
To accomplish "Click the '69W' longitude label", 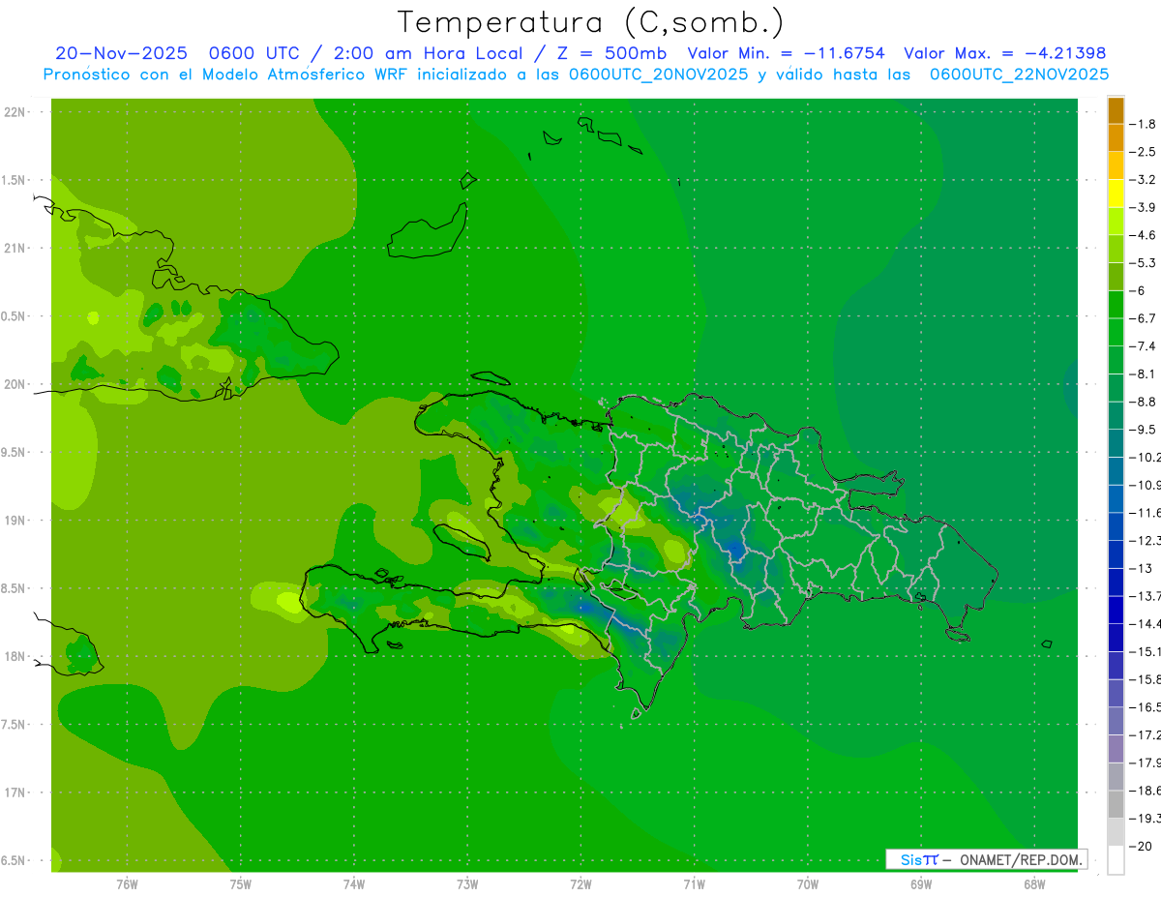I will click(921, 883).
